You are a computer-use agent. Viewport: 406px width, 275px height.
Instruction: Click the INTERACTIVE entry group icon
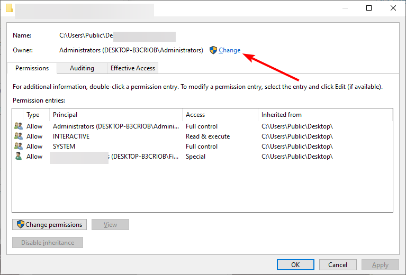[x=19, y=136]
